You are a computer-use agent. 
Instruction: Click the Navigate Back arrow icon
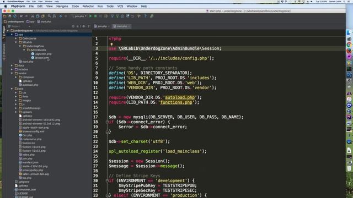tap(61, 16)
